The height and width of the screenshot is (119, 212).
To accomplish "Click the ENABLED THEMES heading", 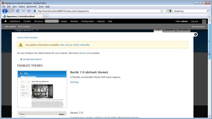I will coord(30,65).
